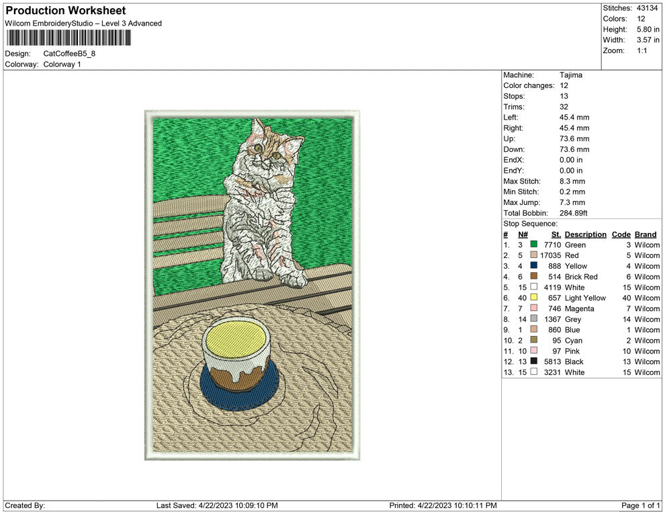Open the design named CatCoffeeB5_8
Image resolution: width=665 pixels, height=512 pixels.
[x=69, y=54]
